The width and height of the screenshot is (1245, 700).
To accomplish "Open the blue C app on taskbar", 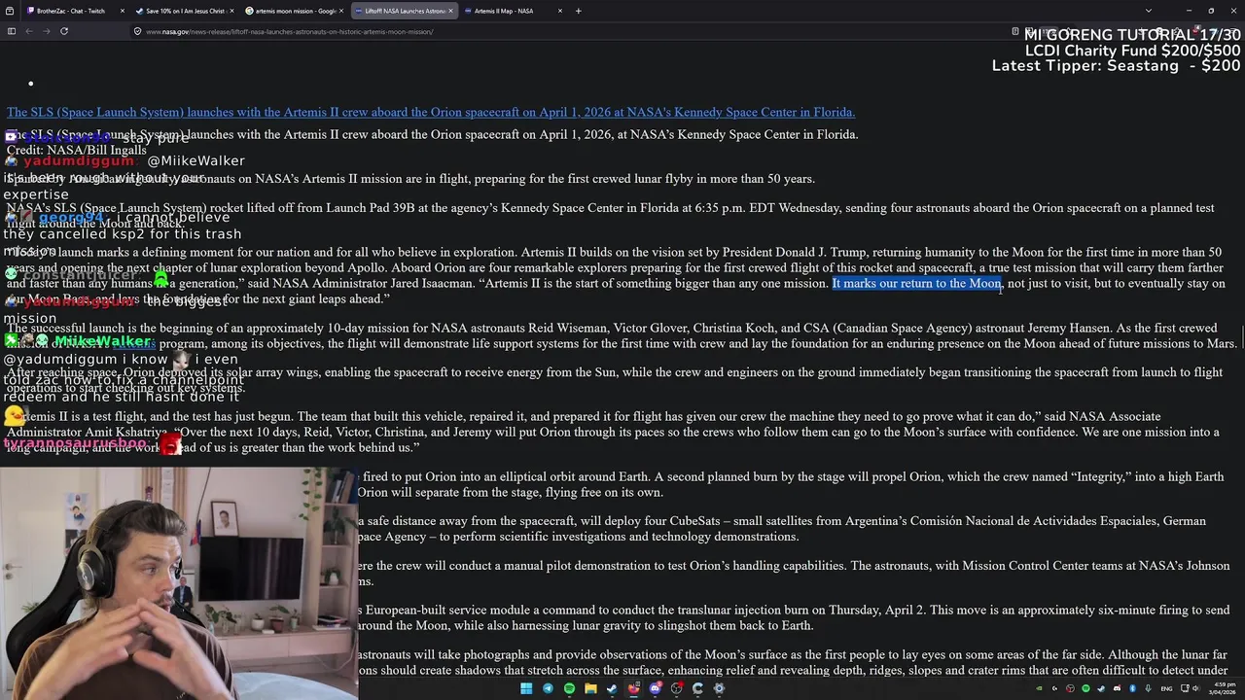I will [x=697, y=688].
